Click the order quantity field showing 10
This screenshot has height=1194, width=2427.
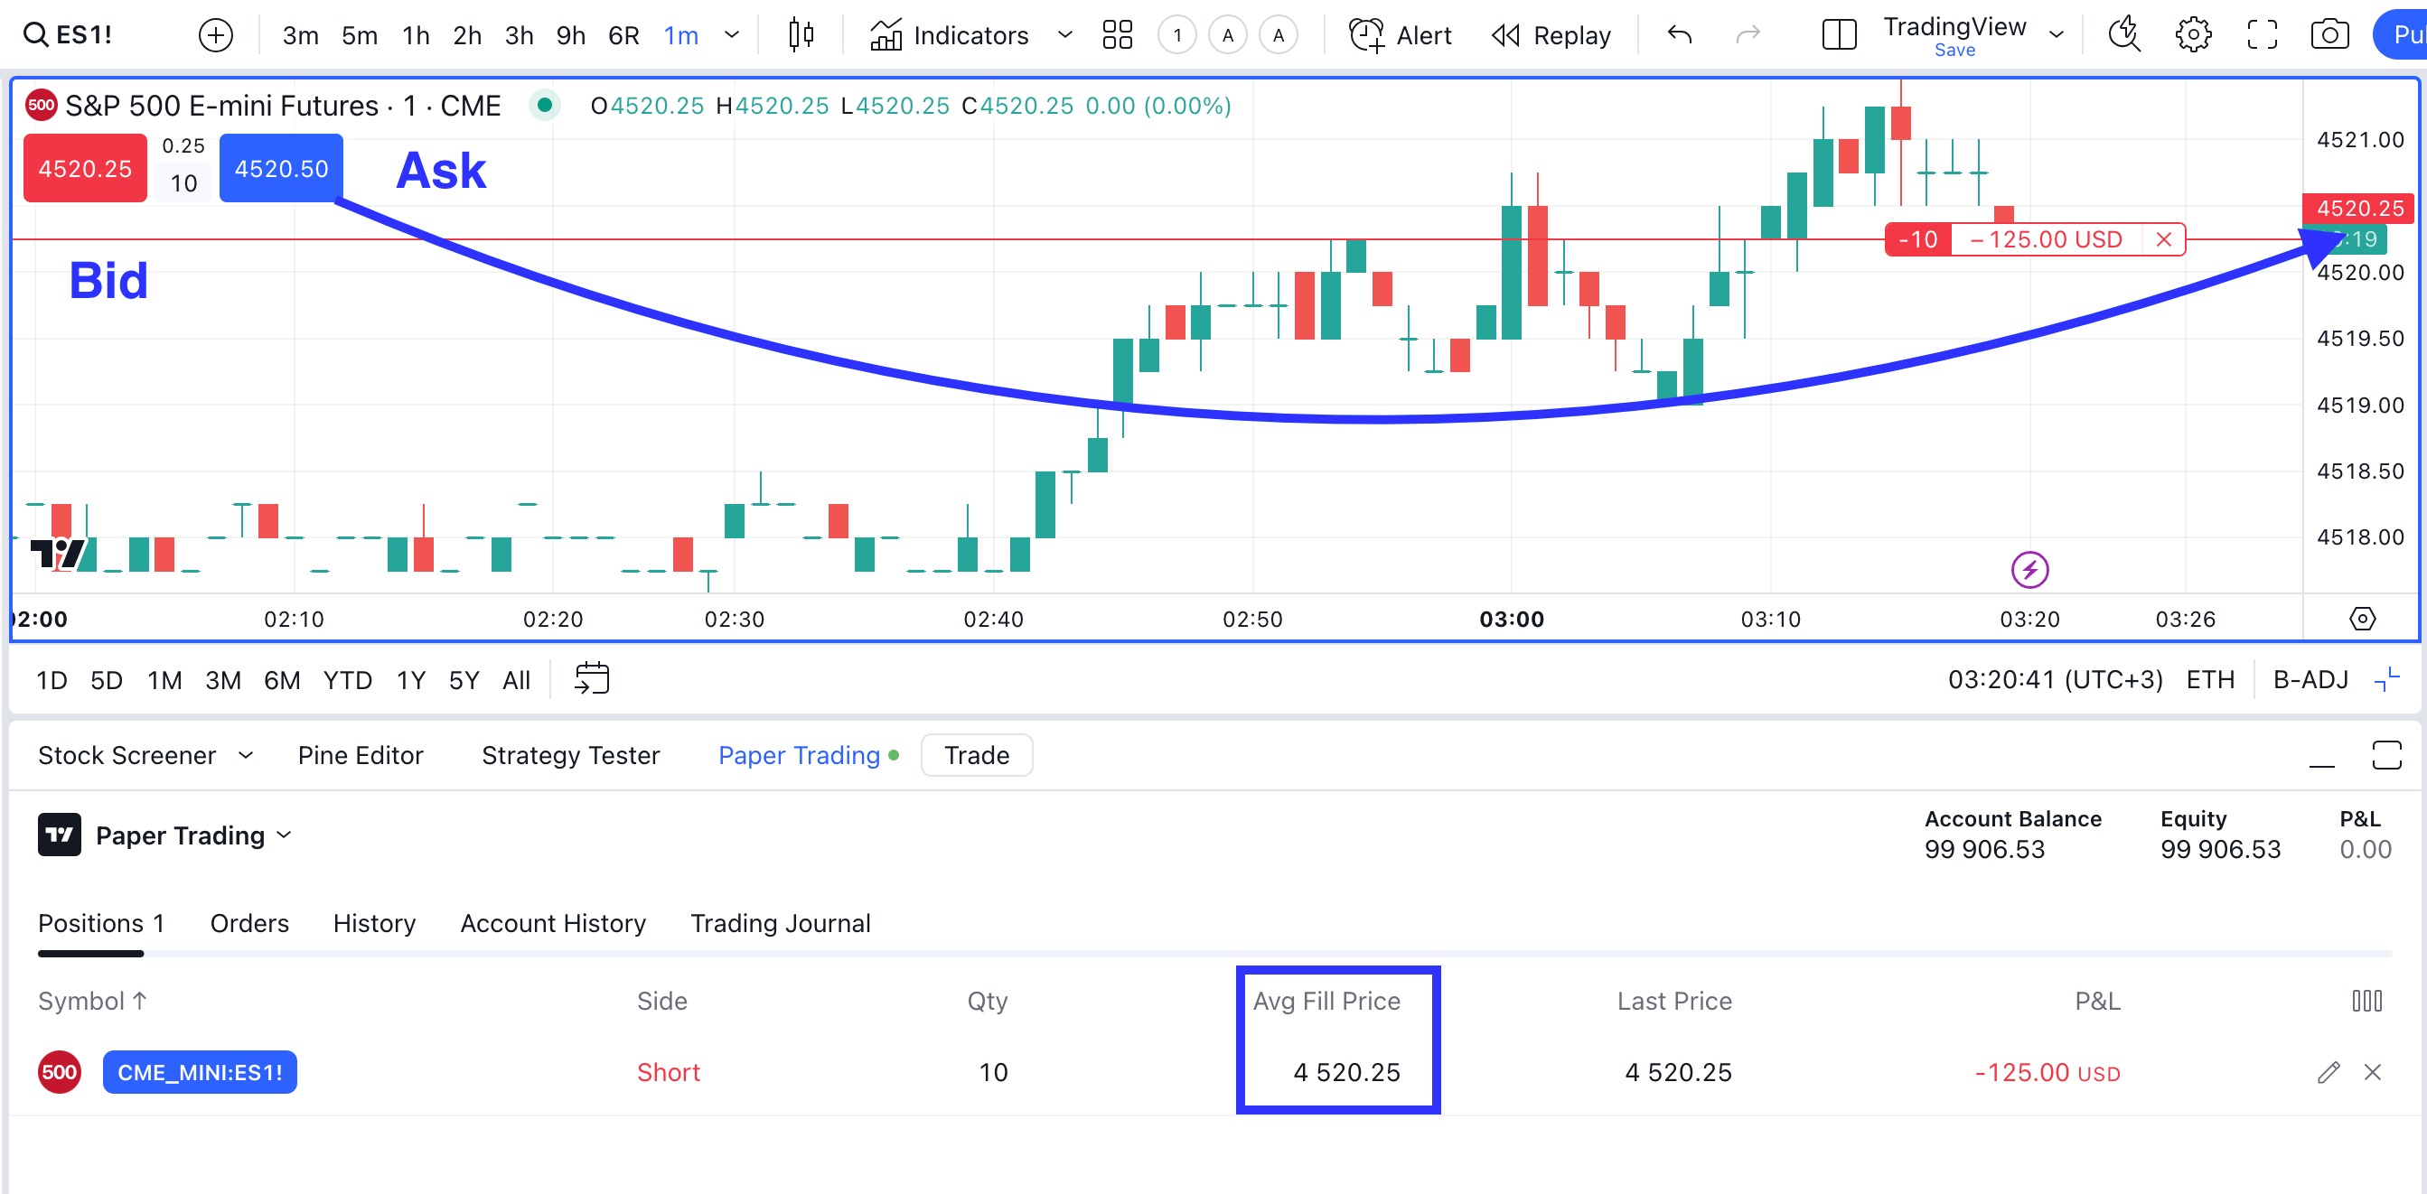click(x=183, y=182)
